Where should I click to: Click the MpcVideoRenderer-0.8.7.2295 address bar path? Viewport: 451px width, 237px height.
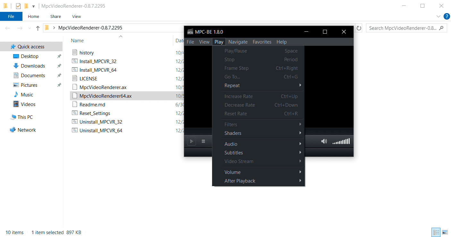coord(90,28)
